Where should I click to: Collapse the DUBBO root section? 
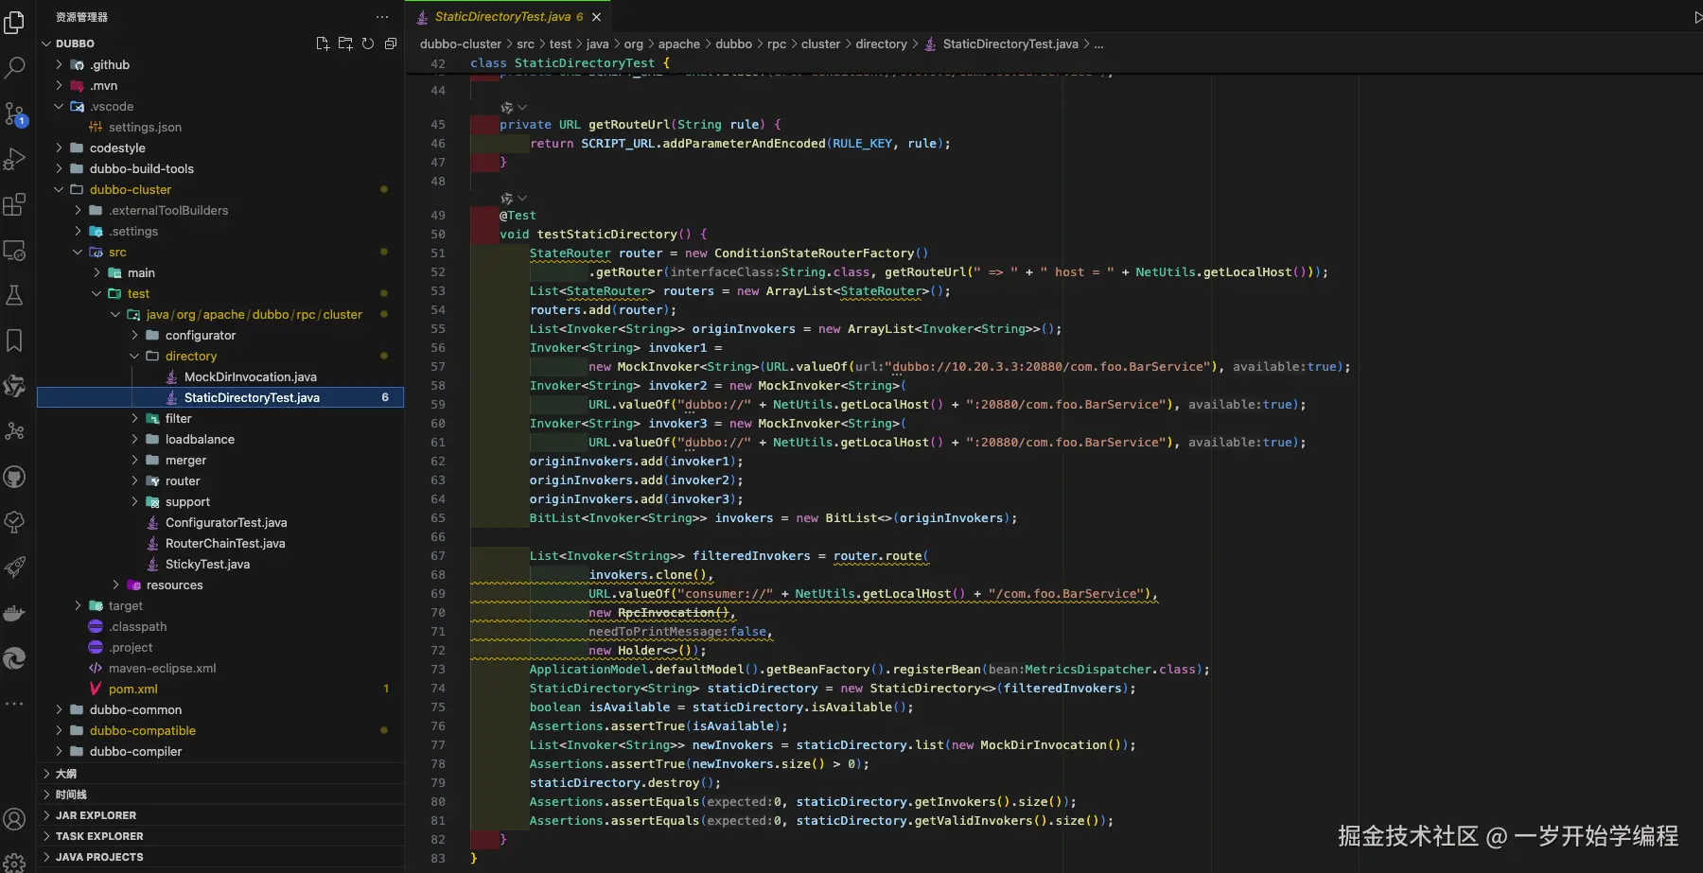(46, 44)
